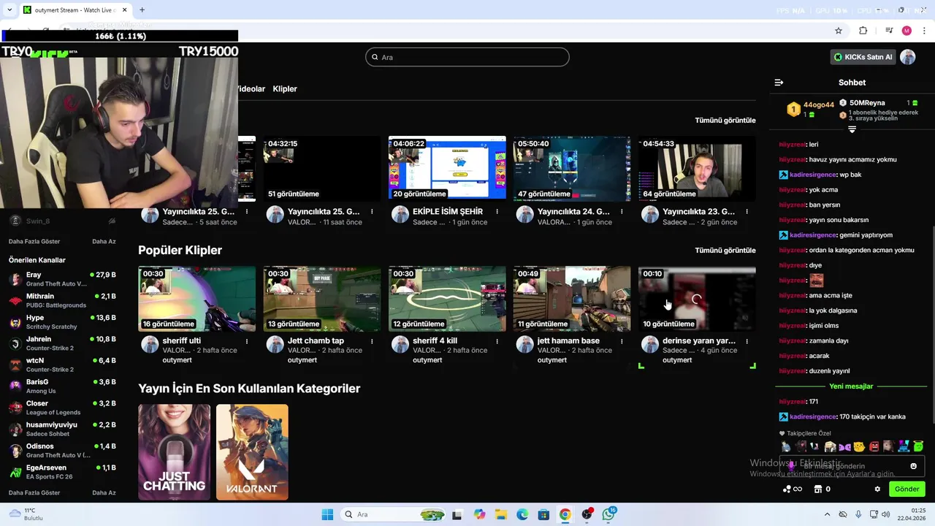Open channel points infinity icon
Image resolution: width=935 pixels, height=526 pixels.
pos(793,489)
